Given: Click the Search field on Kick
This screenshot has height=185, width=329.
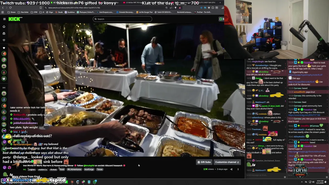Looking at the screenshot, I should (x=122, y=19).
